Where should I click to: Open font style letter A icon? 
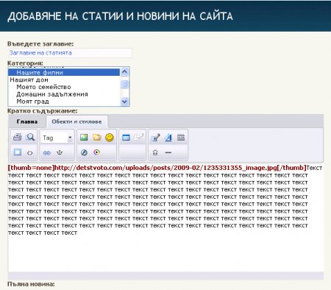[x=168, y=138]
